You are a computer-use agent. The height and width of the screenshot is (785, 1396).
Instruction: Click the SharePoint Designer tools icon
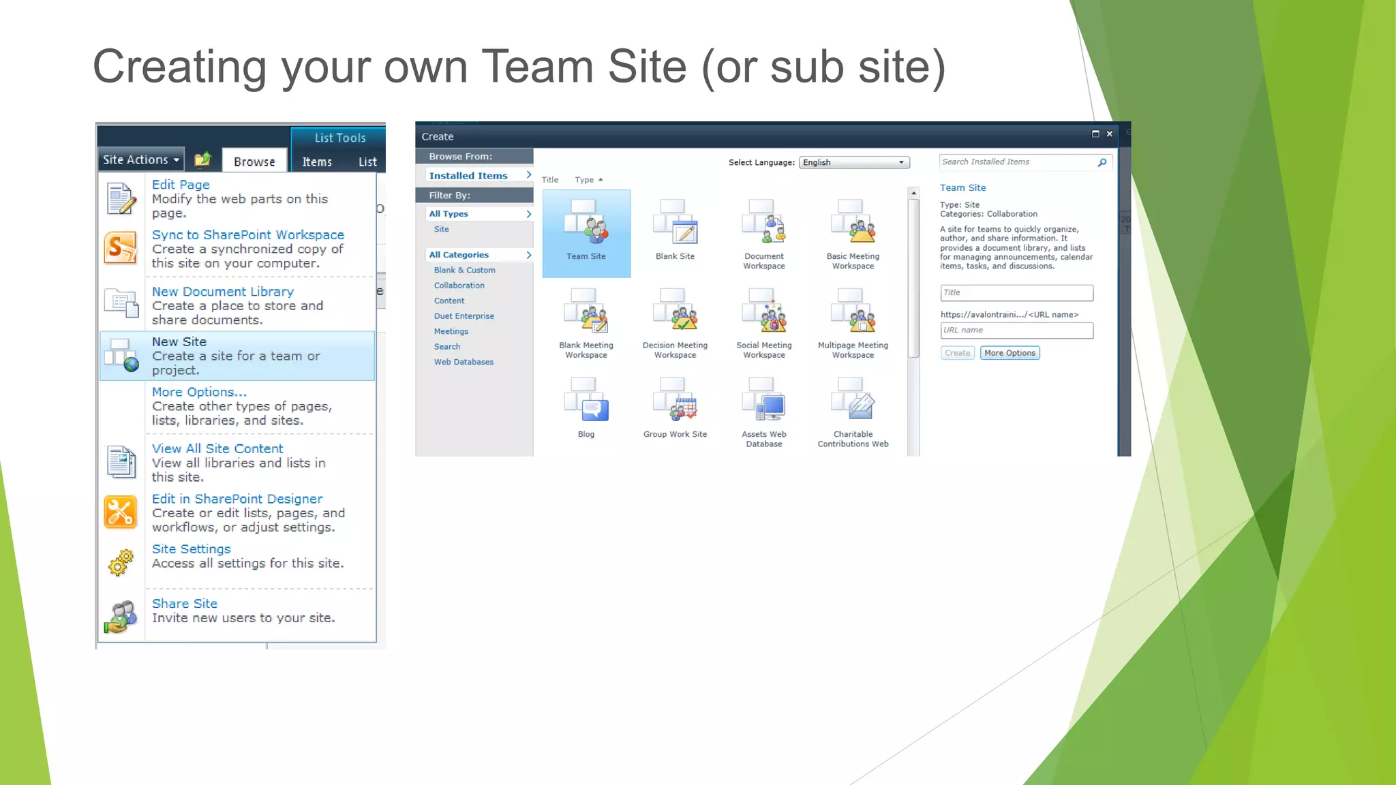121,512
